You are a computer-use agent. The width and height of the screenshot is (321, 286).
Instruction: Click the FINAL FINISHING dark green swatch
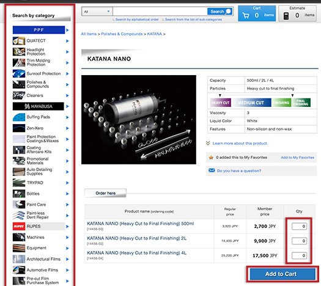[301, 103]
